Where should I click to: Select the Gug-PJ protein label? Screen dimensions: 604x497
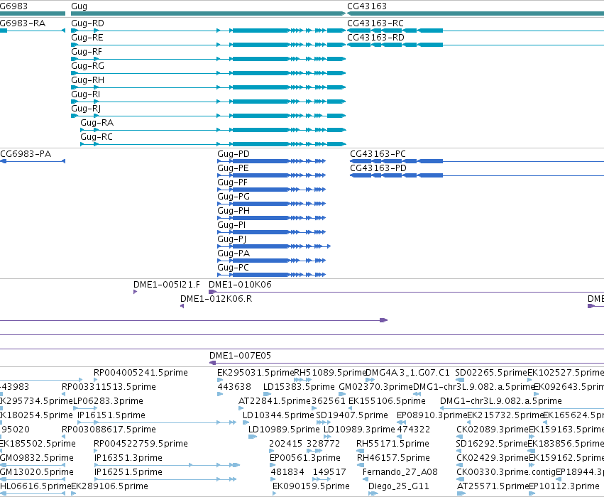pos(232,239)
